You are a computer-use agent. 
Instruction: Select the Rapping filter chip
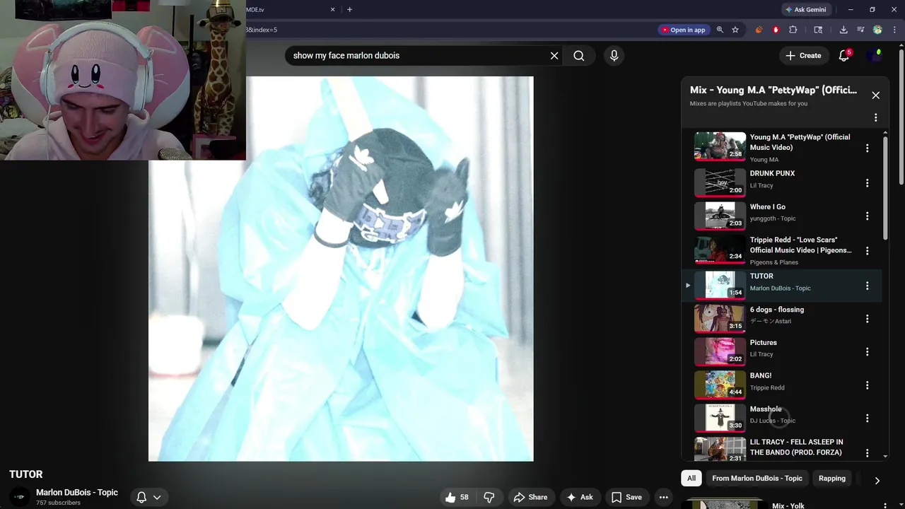832,479
